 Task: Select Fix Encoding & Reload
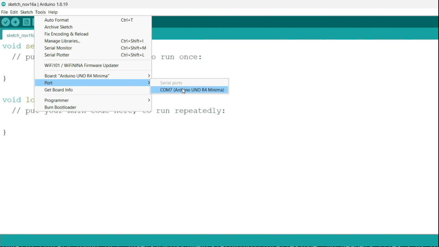(93, 34)
